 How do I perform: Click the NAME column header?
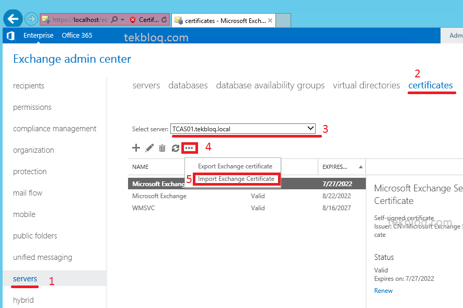point(140,167)
